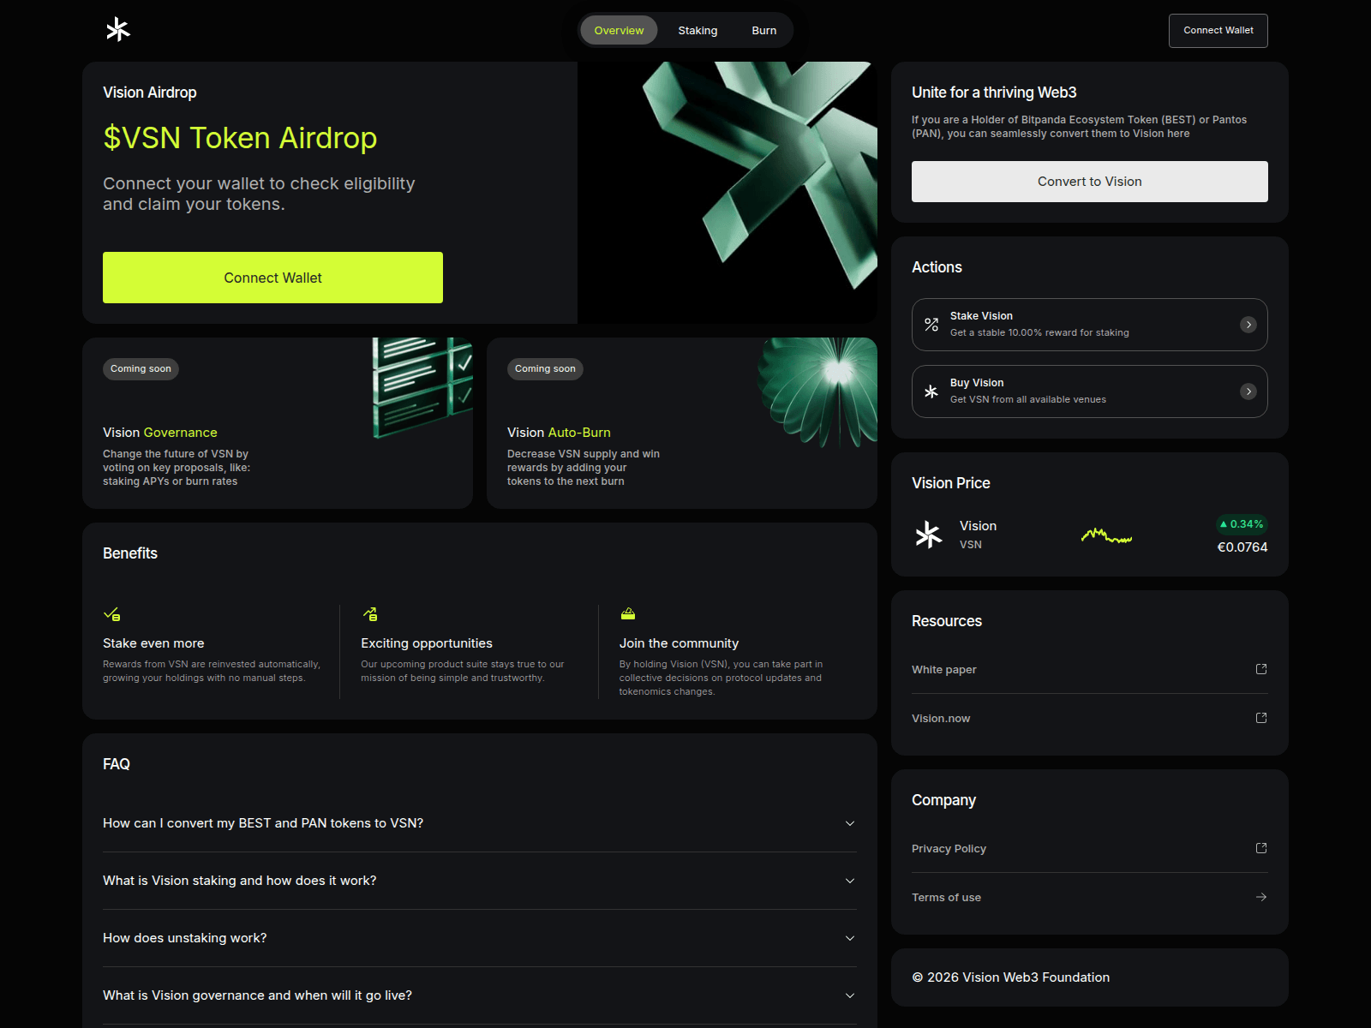Screen dimensions: 1371x1028
Task: Click the green Connect Wallet button
Action: (272, 278)
